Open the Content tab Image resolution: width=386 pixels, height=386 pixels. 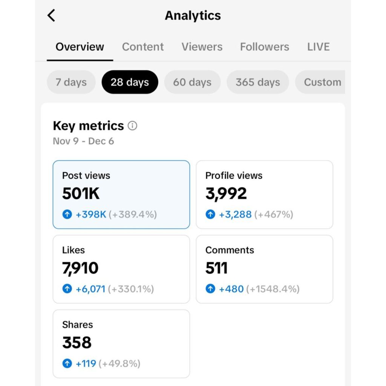143,47
